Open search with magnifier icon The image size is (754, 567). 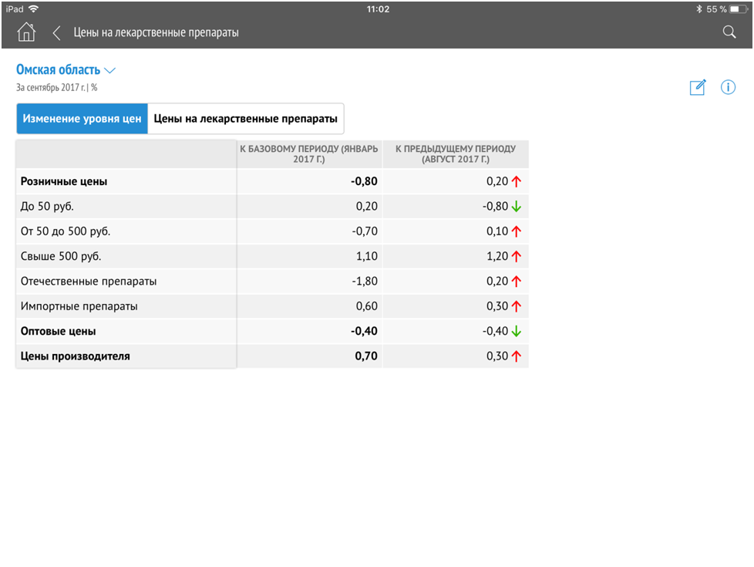pyautogui.click(x=729, y=32)
